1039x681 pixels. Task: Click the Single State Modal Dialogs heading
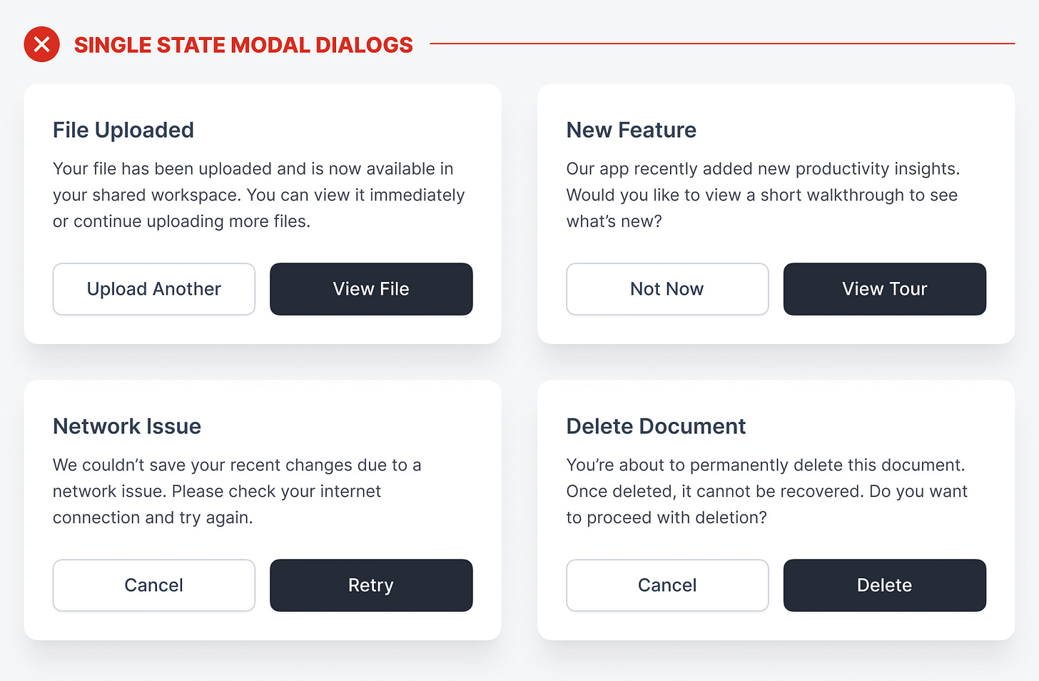point(243,45)
